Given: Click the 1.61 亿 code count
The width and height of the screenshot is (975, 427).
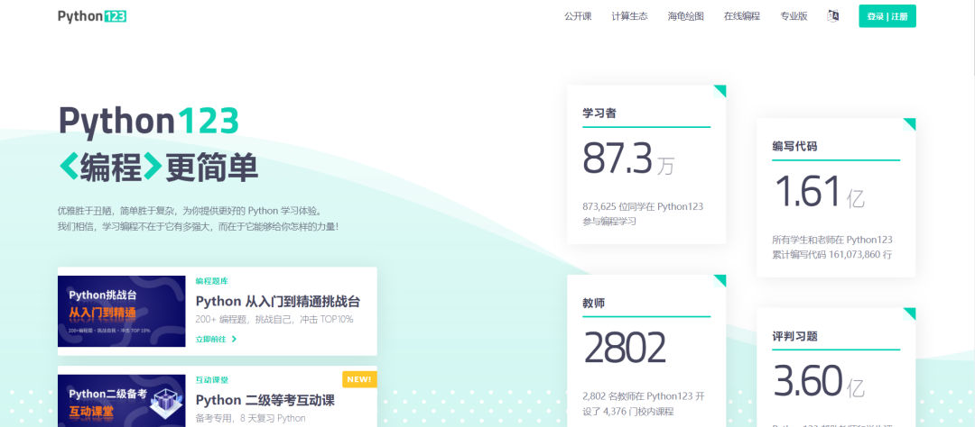Looking at the screenshot, I should [x=818, y=192].
